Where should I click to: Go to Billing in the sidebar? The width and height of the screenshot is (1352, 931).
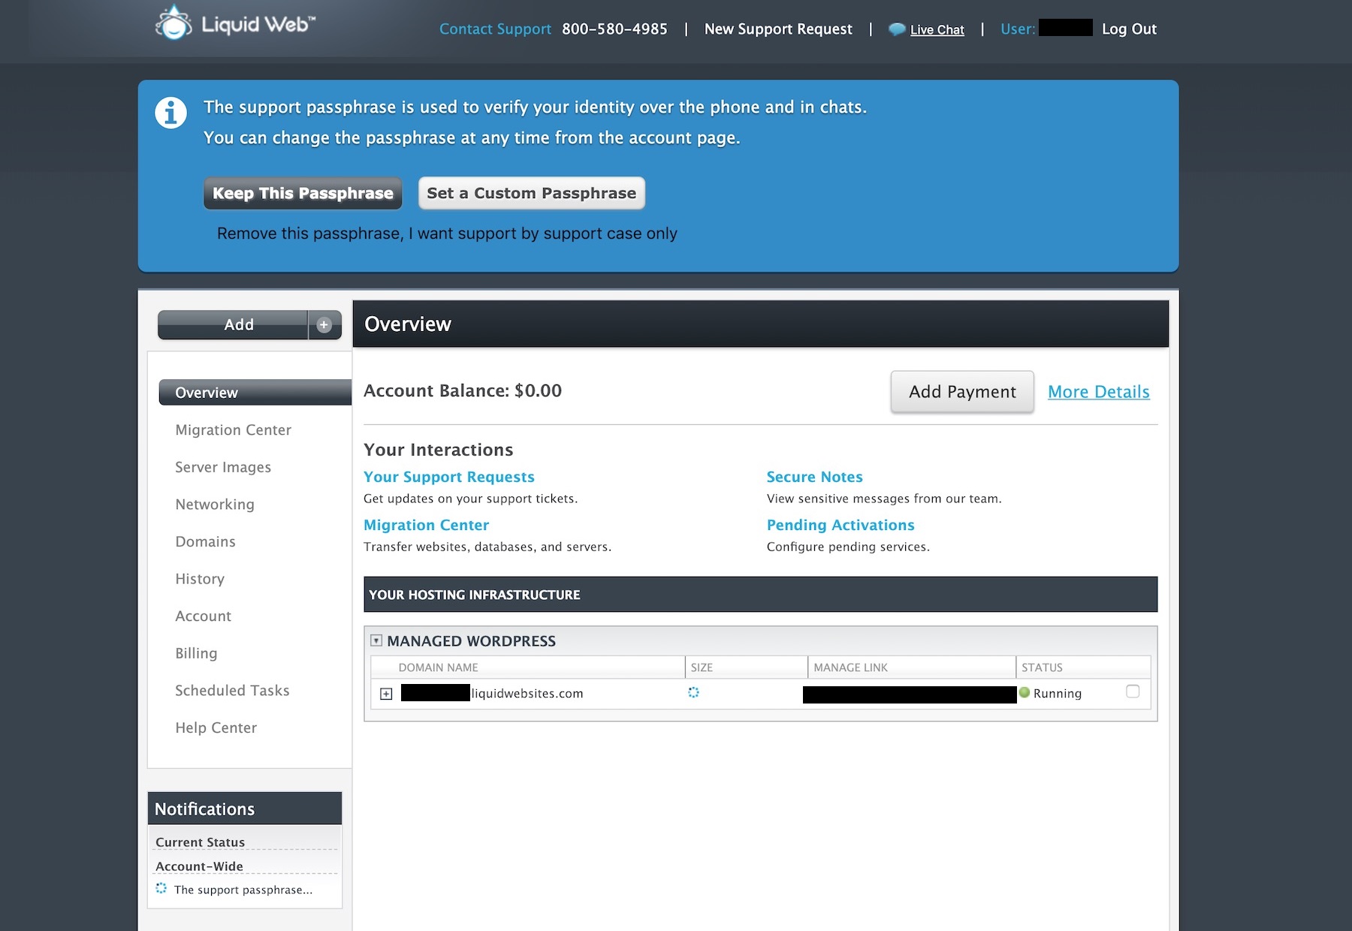pyautogui.click(x=196, y=653)
